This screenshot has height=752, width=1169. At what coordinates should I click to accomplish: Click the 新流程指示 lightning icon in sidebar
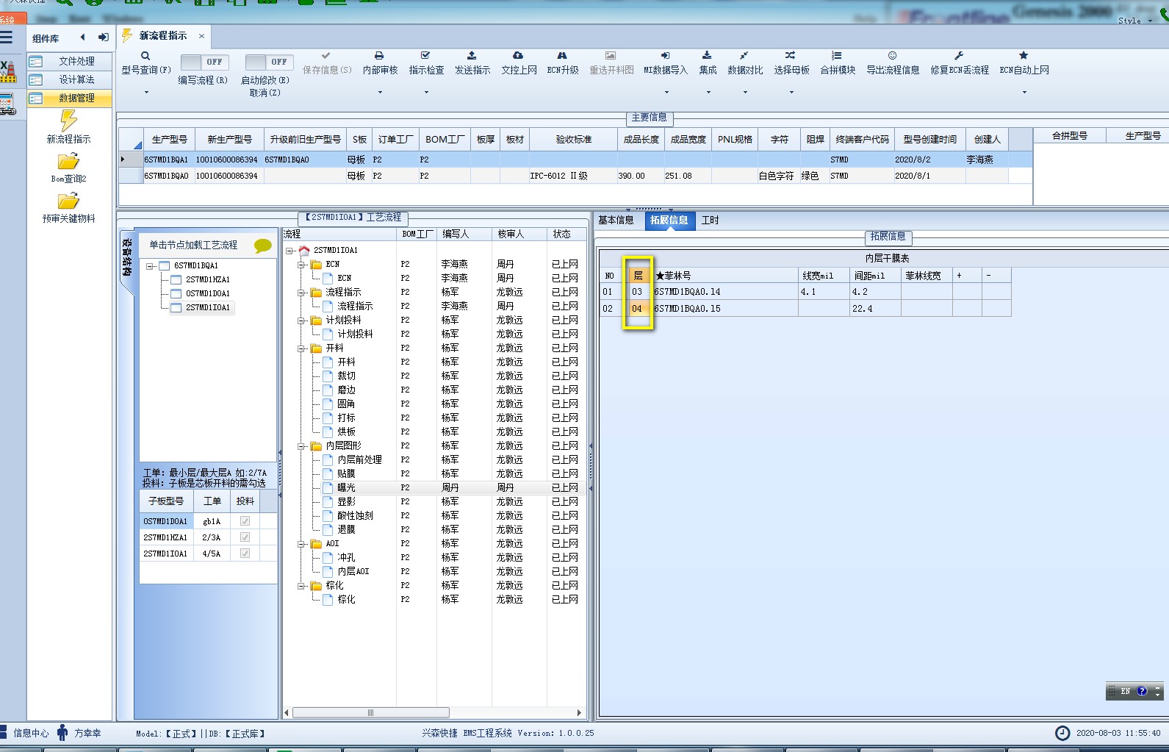68,121
